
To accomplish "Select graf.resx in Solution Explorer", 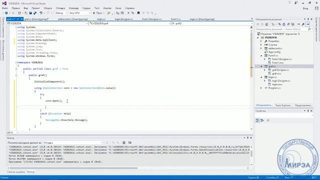I will [x=276, y=73].
